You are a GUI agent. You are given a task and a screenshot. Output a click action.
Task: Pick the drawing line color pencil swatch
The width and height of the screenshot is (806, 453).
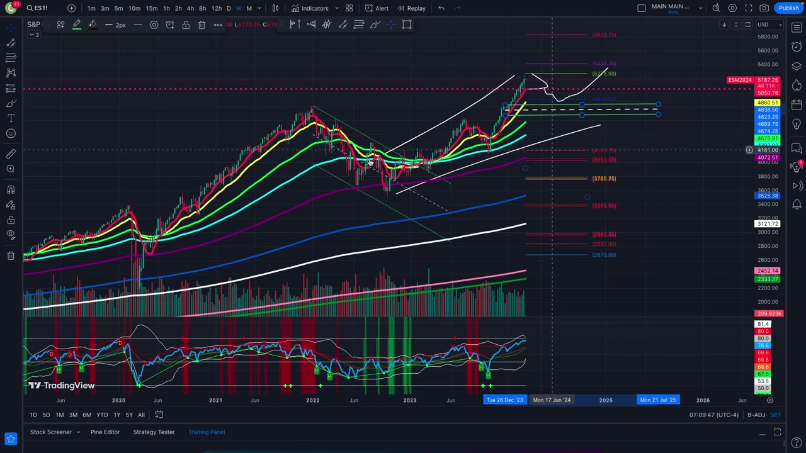click(x=77, y=25)
